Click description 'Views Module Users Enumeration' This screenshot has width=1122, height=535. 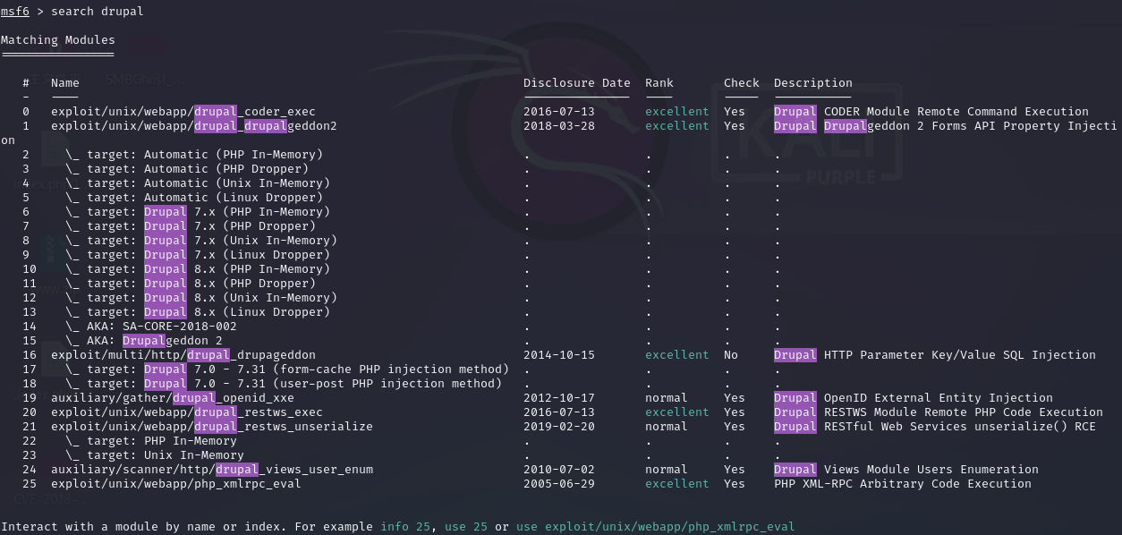pyautogui.click(x=931, y=470)
